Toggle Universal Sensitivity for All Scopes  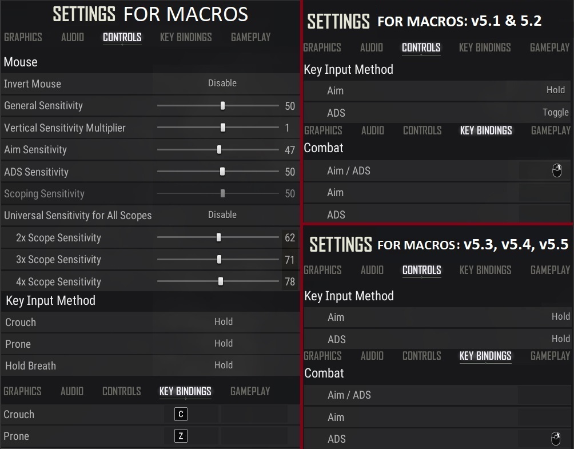pos(222,215)
